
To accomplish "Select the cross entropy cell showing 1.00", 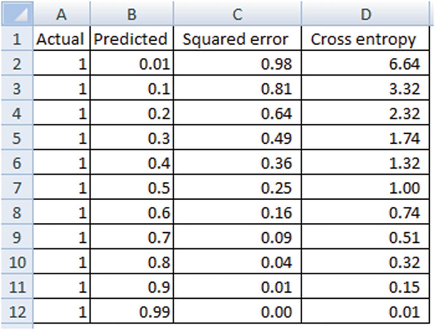I will pyautogui.click(x=365, y=188).
